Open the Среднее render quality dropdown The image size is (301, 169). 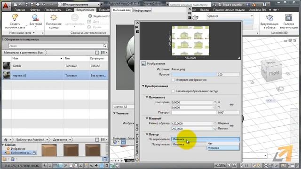[x=230, y=16]
